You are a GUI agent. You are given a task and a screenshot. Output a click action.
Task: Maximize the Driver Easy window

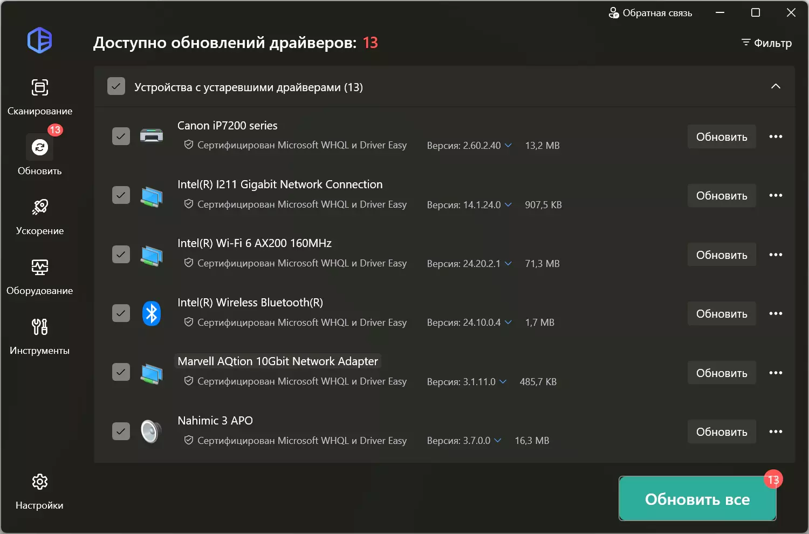coord(756,12)
